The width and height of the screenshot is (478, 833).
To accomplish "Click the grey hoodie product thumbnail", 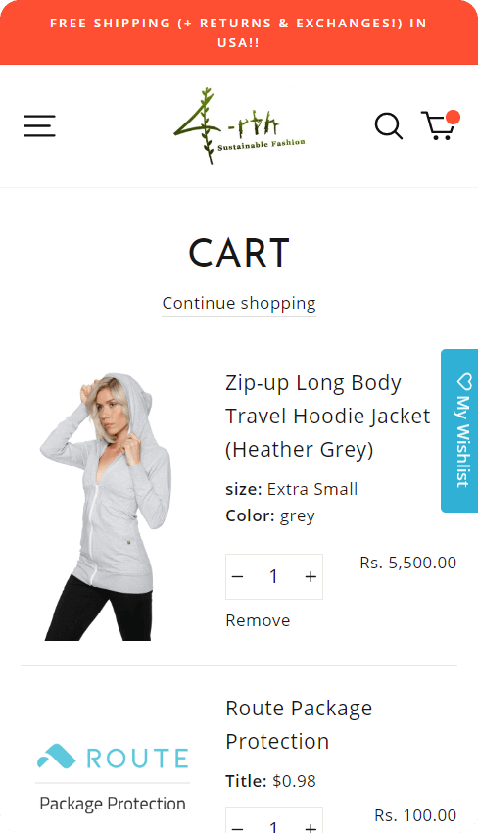I will click(106, 507).
